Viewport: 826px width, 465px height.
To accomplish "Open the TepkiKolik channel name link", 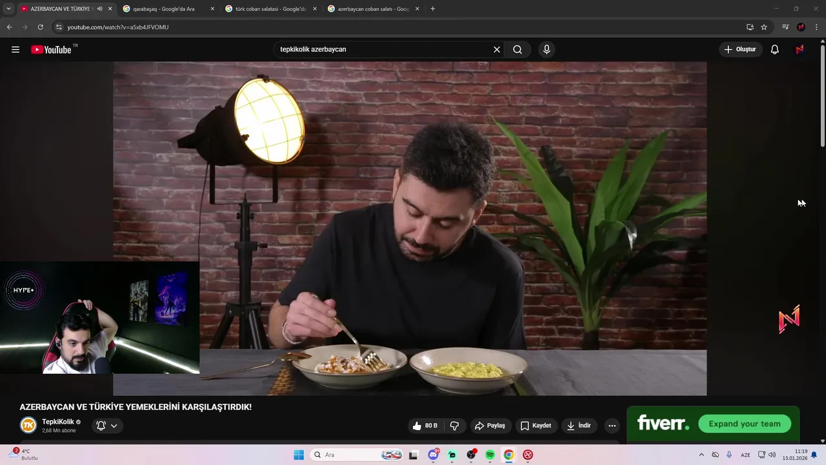I will pyautogui.click(x=58, y=422).
